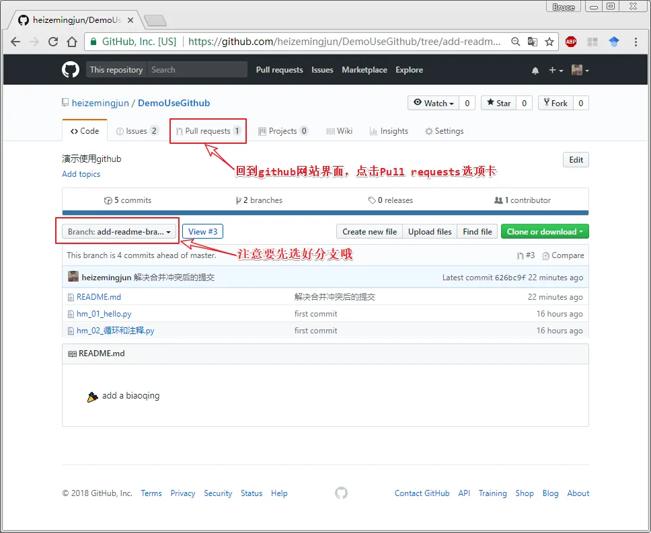Click the Upload files button

[x=430, y=232]
